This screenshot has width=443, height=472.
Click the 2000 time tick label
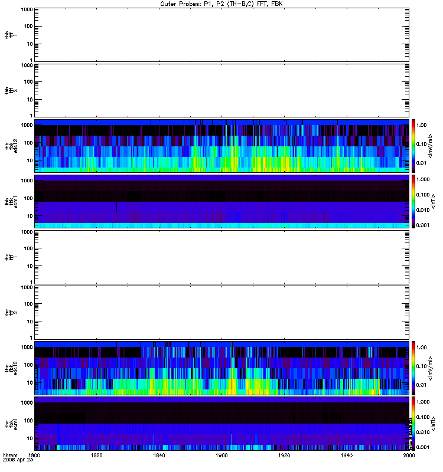[x=409, y=455]
